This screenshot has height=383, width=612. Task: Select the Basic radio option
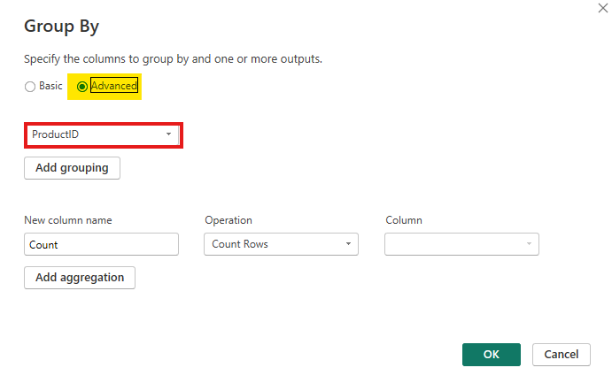30,87
